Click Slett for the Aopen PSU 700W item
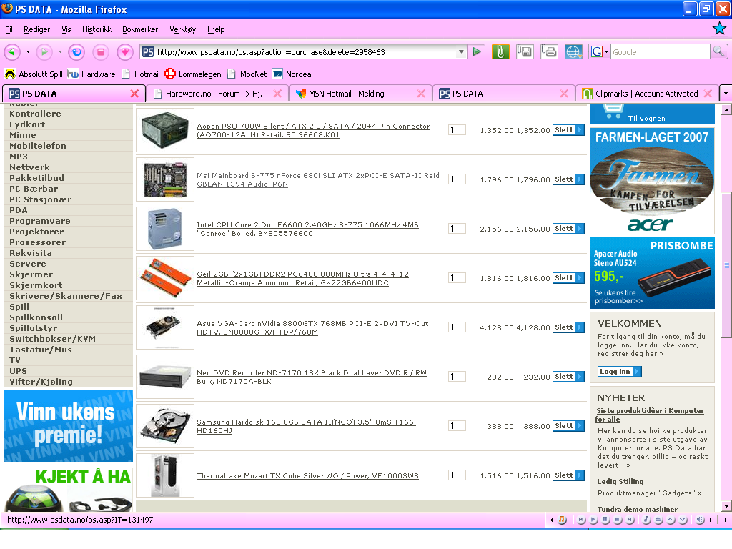The image size is (732, 549). point(568,130)
